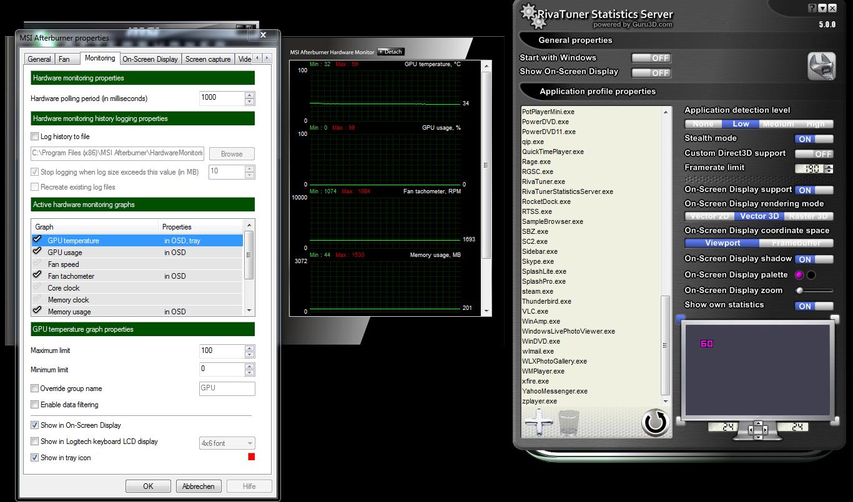Viewport: 853px width, 502px height.
Task: Click OK in Afterburner properties
Action: (x=148, y=486)
